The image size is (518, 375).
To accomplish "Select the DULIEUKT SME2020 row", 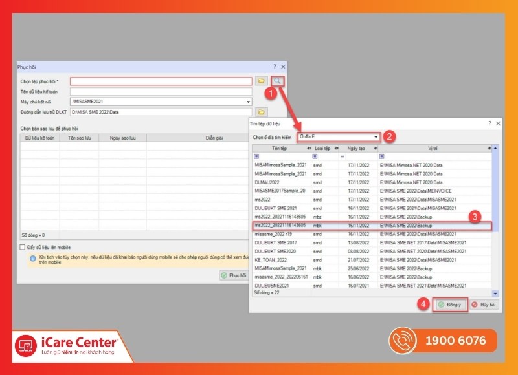I will point(372,252).
